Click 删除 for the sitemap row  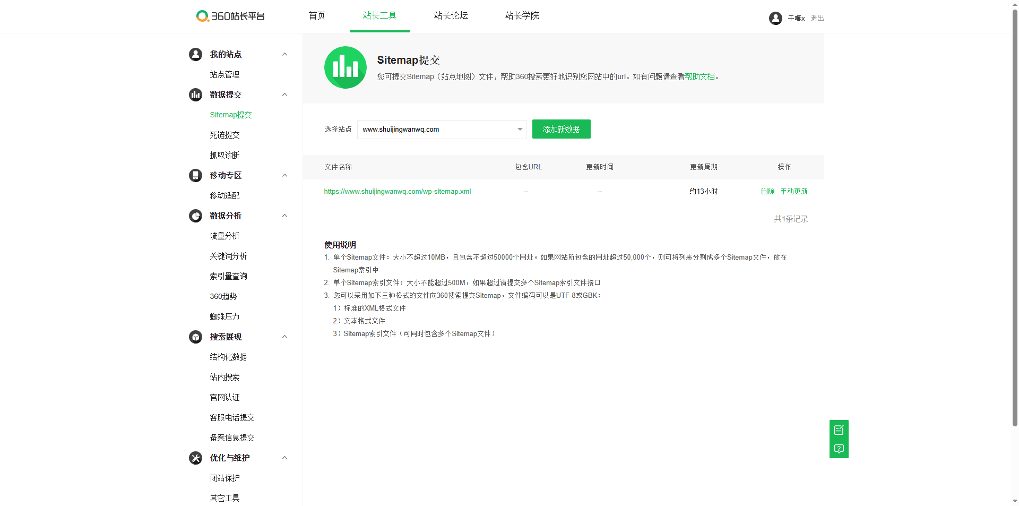click(x=768, y=191)
